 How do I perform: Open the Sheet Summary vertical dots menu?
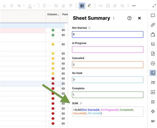[114, 18]
